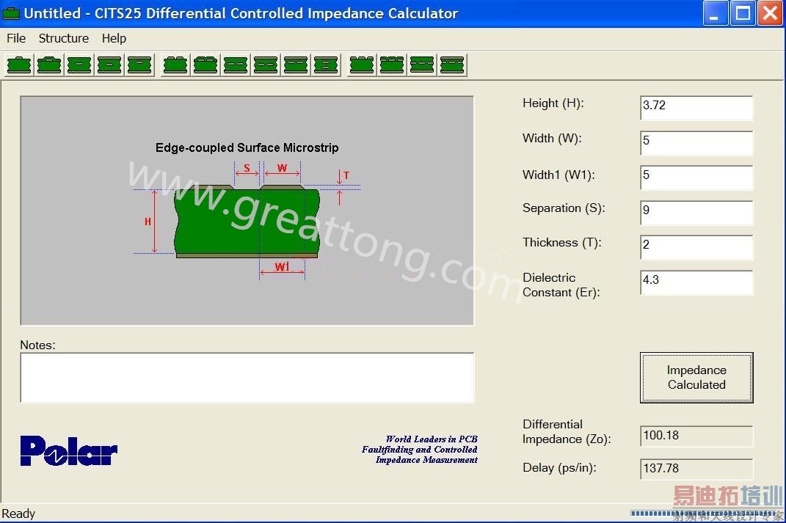Click the Height (H): label
The width and height of the screenshot is (786, 523).
(x=553, y=103)
